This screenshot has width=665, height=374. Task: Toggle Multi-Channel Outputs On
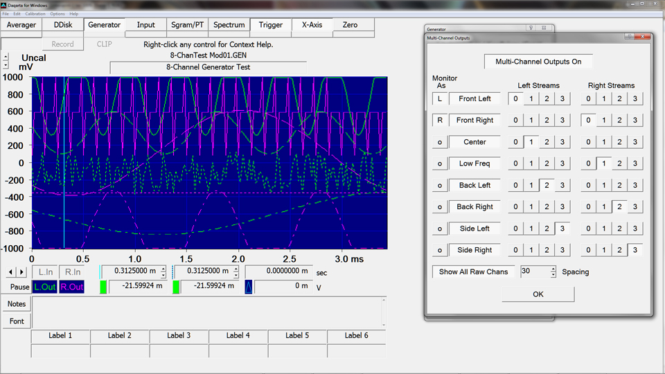pyautogui.click(x=538, y=62)
